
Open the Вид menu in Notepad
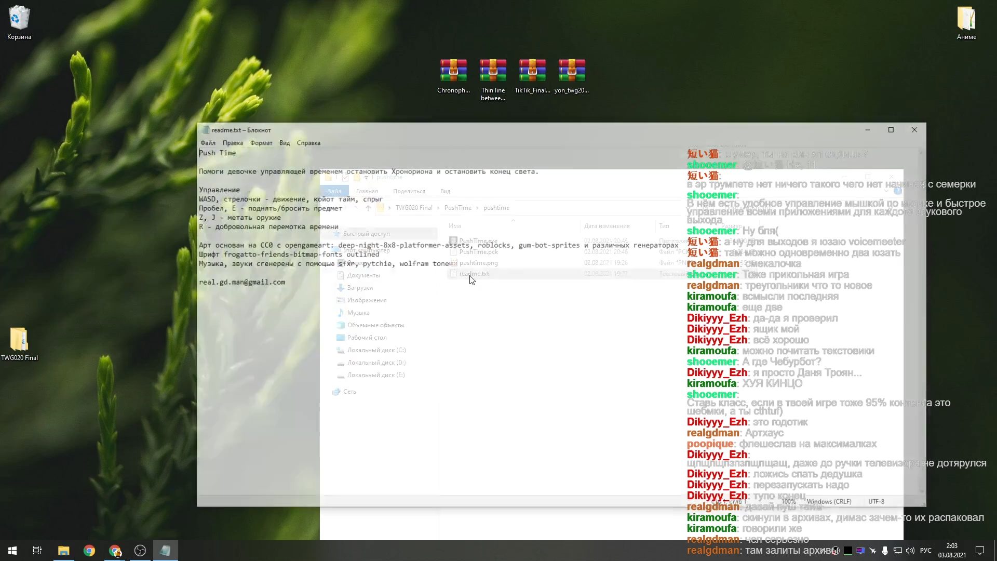[285, 143]
